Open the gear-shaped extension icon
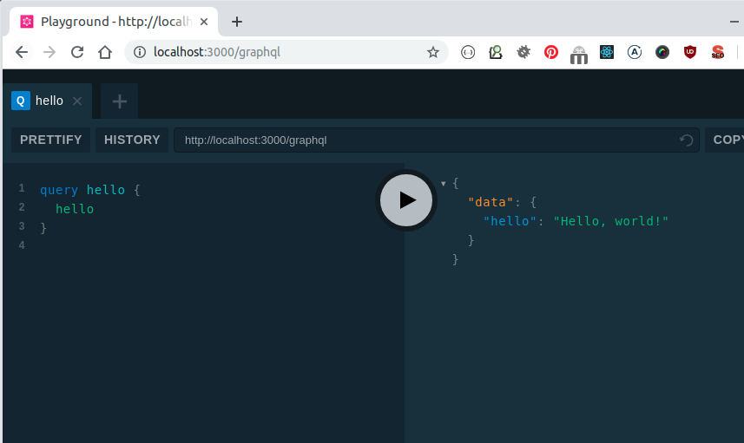The image size is (744, 443). 523,52
